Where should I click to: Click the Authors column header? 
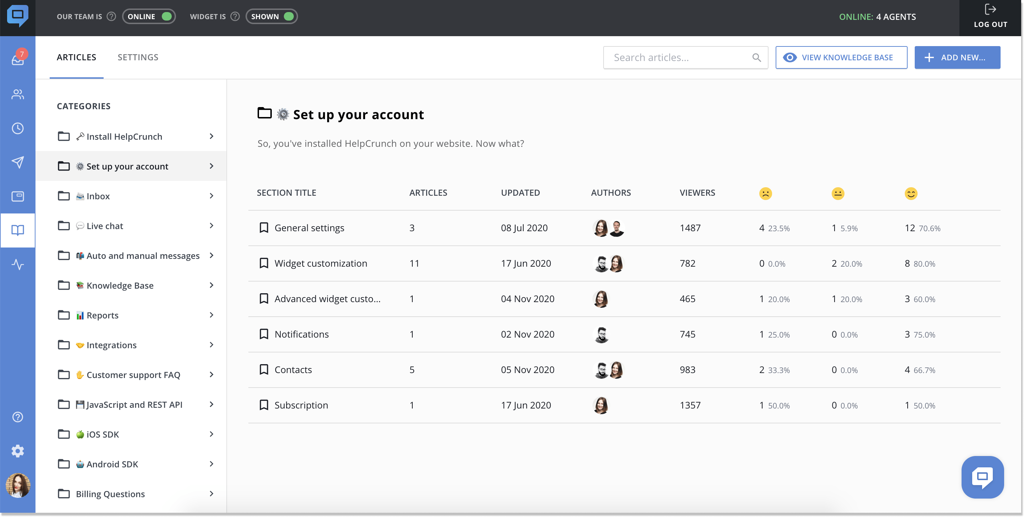pos(611,193)
